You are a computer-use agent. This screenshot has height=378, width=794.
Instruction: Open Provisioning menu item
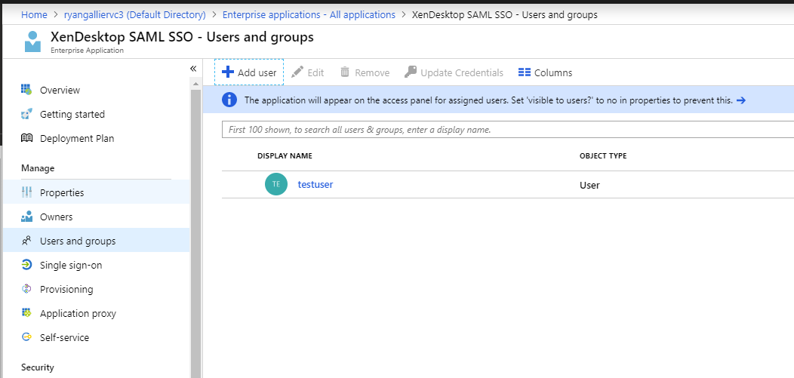coord(96,289)
